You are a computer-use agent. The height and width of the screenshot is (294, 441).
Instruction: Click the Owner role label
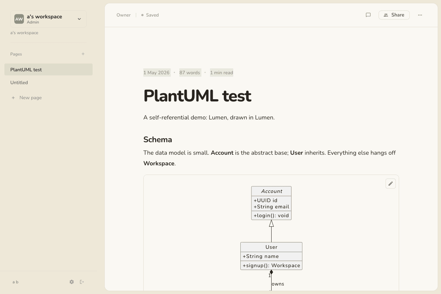pyautogui.click(x=123, y=15)
